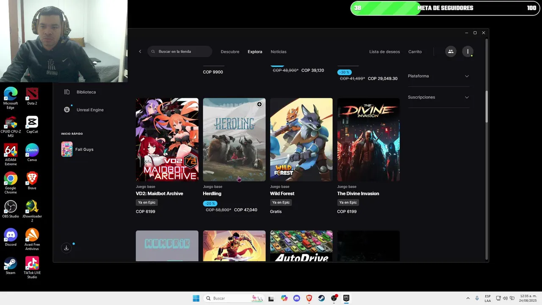
Task: Open the Wild Forest cover thumbnail
Action: click(x=301, y=140)
